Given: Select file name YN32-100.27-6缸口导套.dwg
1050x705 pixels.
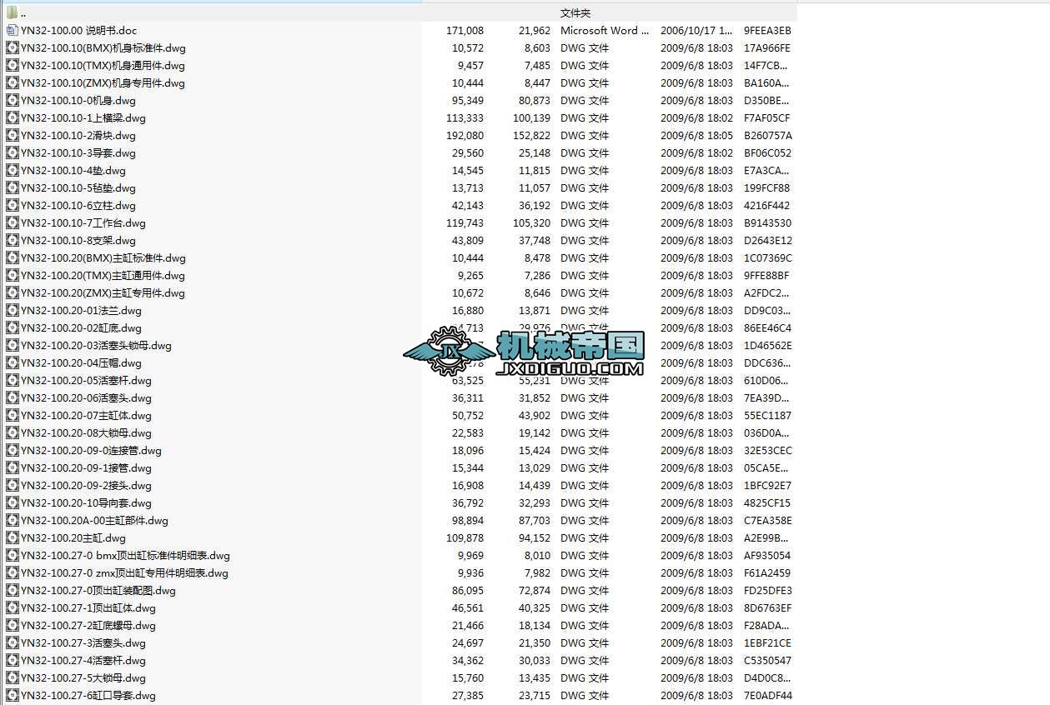Looking at the screenshot, I should coord(88,695).
